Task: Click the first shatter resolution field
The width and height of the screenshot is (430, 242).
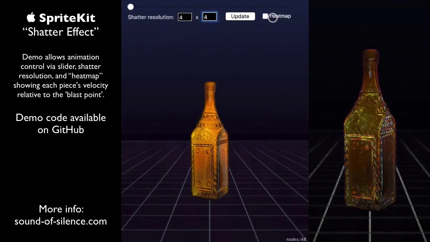Action: 185,17
